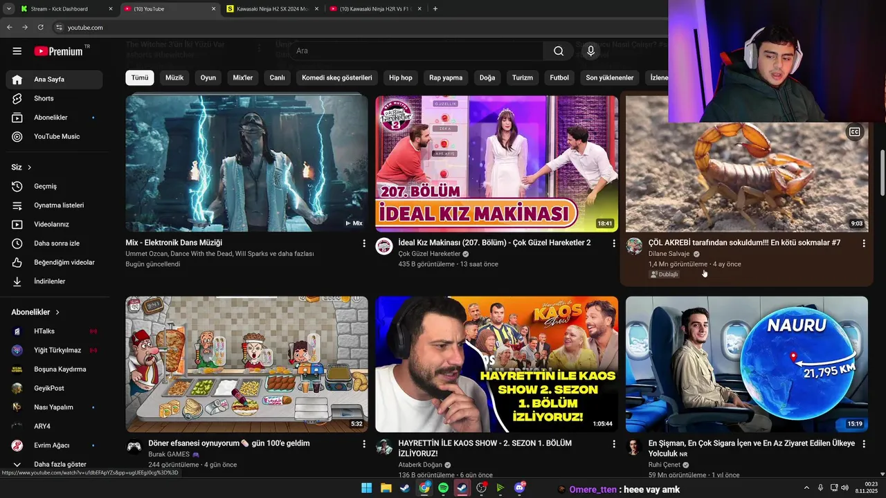886x498 pixels.
Task: Click the search magnifier button
Action: (559, 50)
